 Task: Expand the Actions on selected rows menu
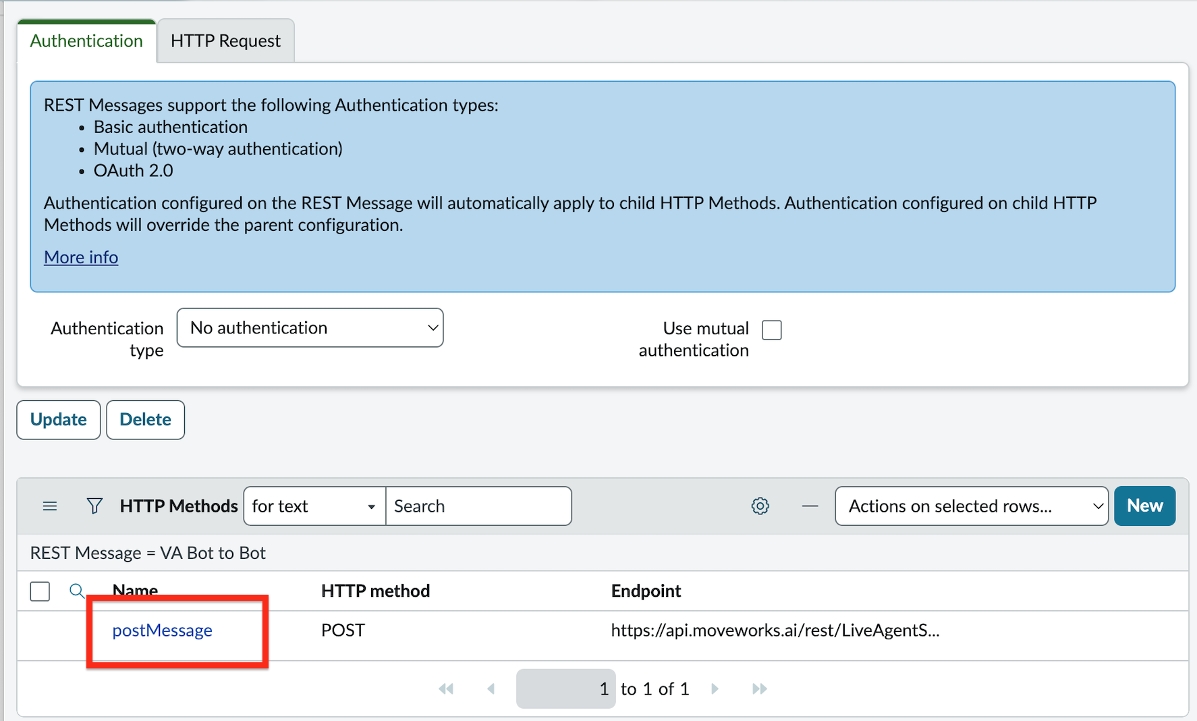[971, 506]
